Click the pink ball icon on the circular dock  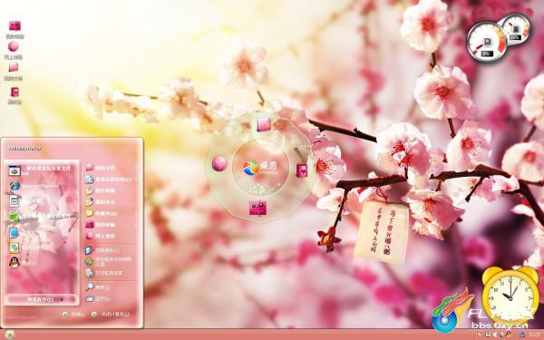[219, 163]
